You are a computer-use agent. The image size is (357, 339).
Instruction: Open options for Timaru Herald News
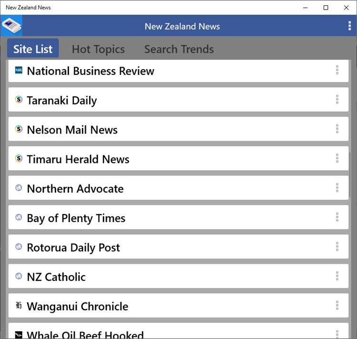[x=337, y=158]
